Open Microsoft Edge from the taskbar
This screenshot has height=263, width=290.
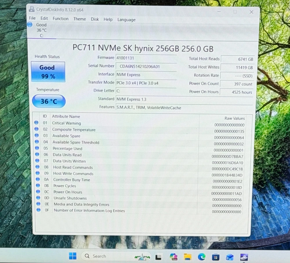[202, 257]
